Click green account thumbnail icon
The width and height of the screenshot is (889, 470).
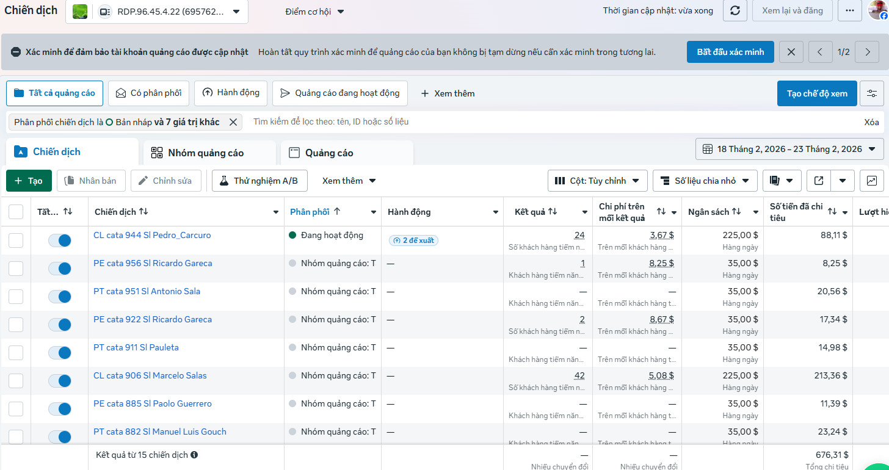pyautogui.click(x=79, y=12)
